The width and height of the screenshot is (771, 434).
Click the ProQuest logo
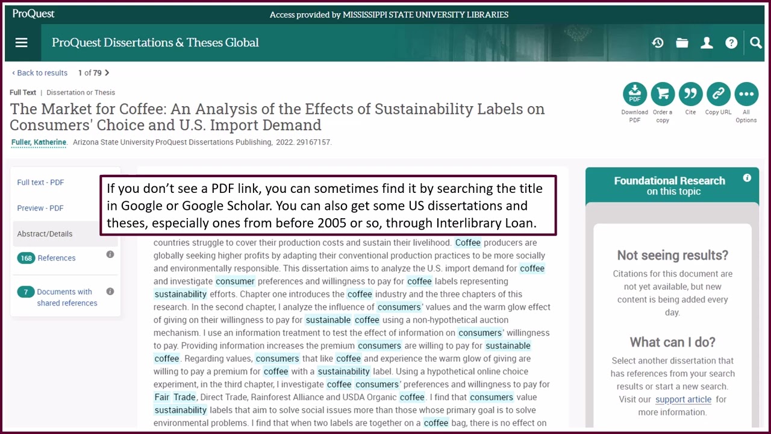pos(33,13)
